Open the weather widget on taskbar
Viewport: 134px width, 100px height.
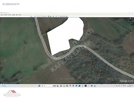pos(3,86)
